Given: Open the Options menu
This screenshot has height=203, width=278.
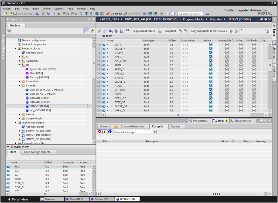Looking at the screenshot, I should pos(59,8).
